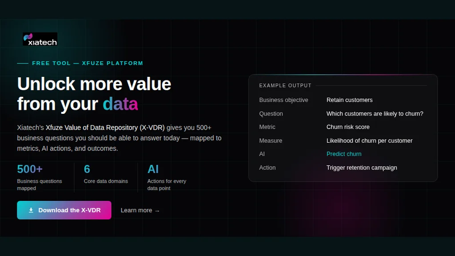The image size is (455, 256).
Task: Click 'Likelihood of churn per customer' value
Action: point(369,141)
